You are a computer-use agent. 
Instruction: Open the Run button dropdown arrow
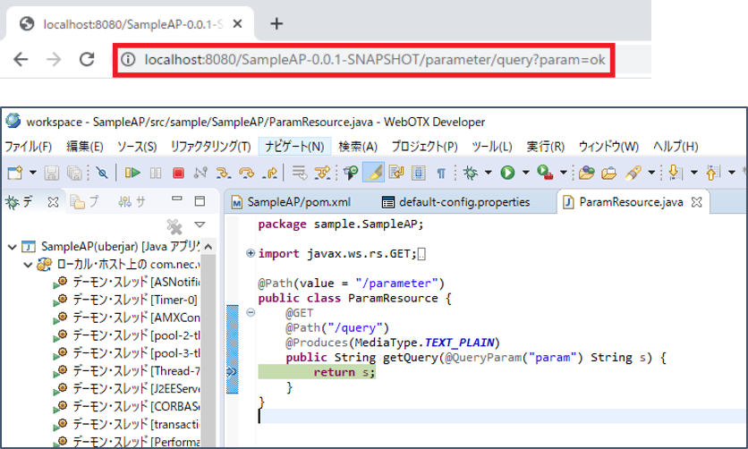coord(525,173)
